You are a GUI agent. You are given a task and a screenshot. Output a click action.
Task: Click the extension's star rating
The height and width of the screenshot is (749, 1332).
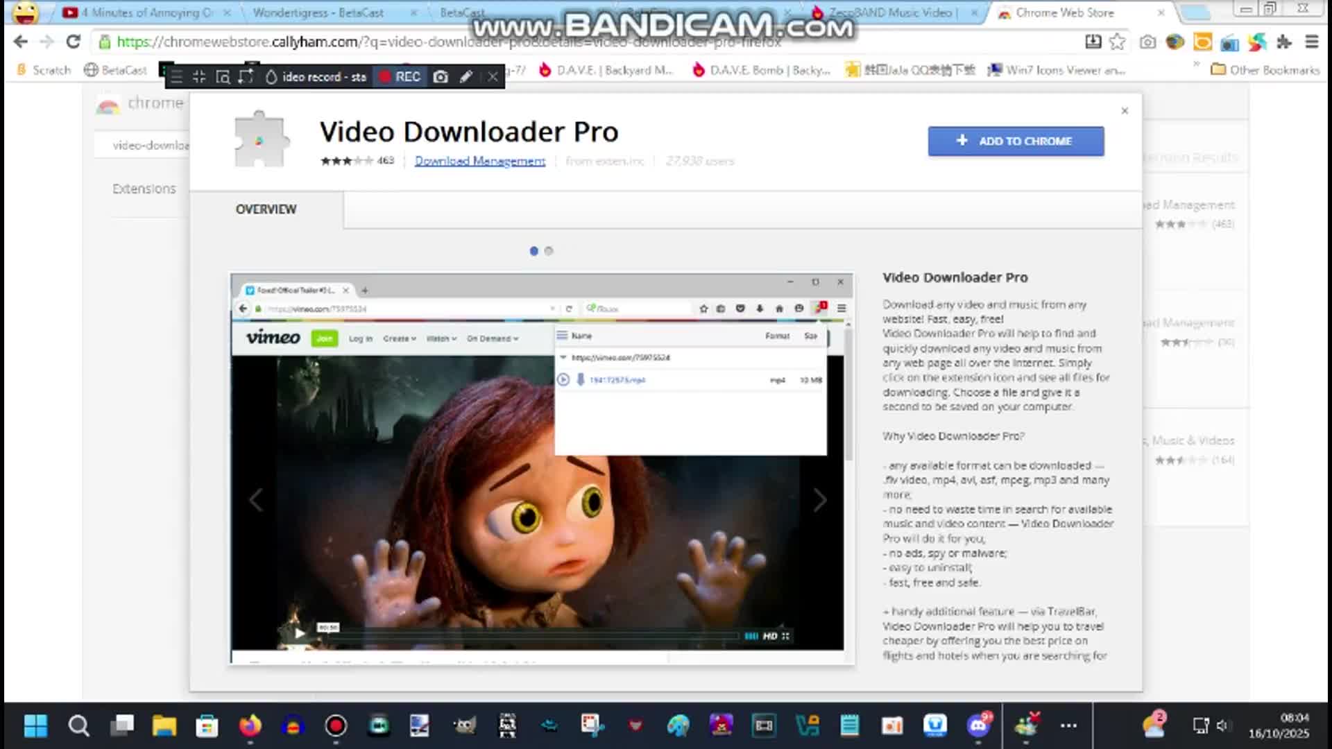point(347,161)
